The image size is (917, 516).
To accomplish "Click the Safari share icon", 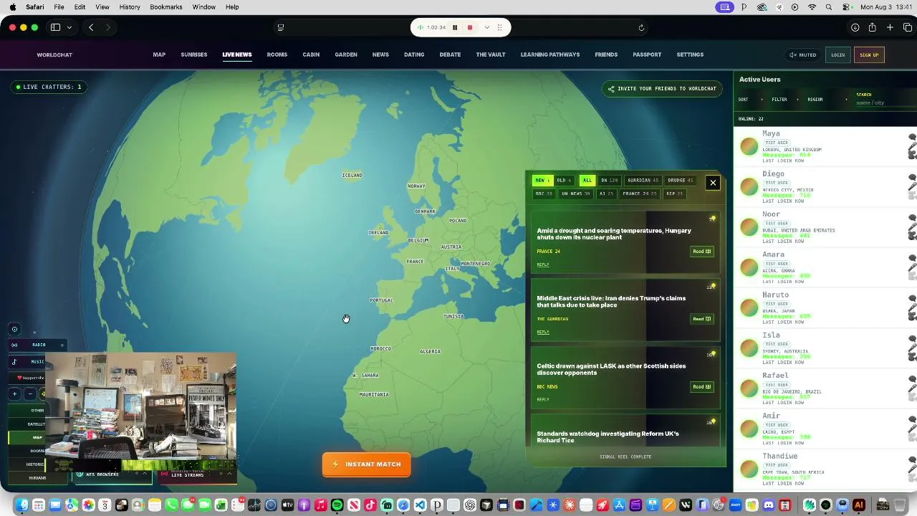I will coord(872,27).
